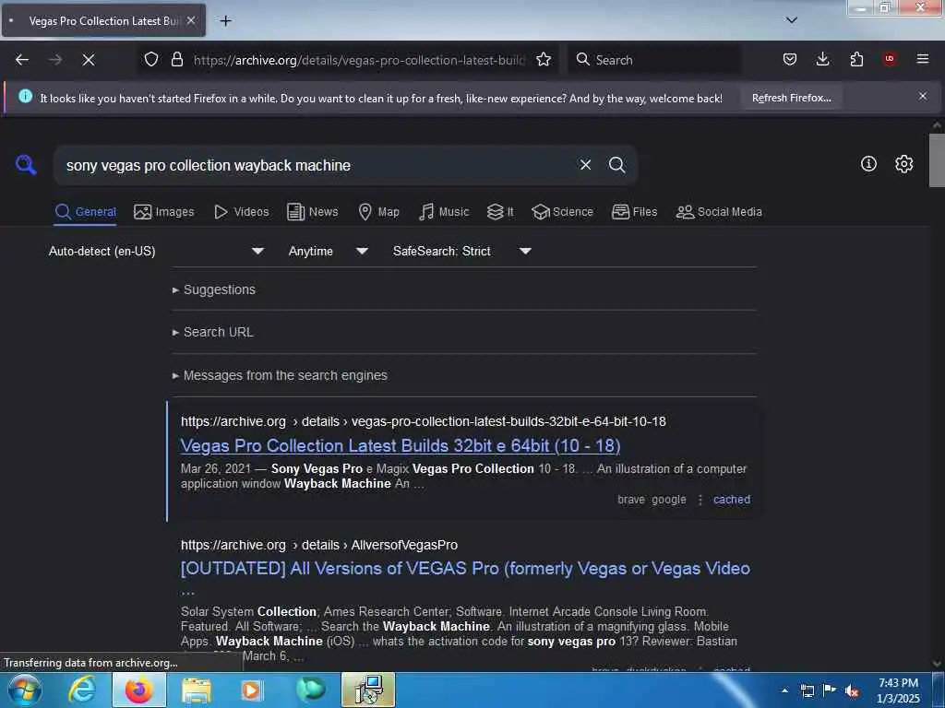Stop loading the page
This screenshot has width=945, height=708.
(88, 60)
